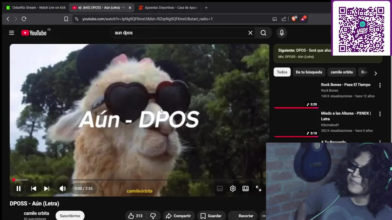Image resolution: width=392 pixels, height=220 pixels.
Task: Open Miedo a las Alturas - PXNDX video
Action: point(346,116)
